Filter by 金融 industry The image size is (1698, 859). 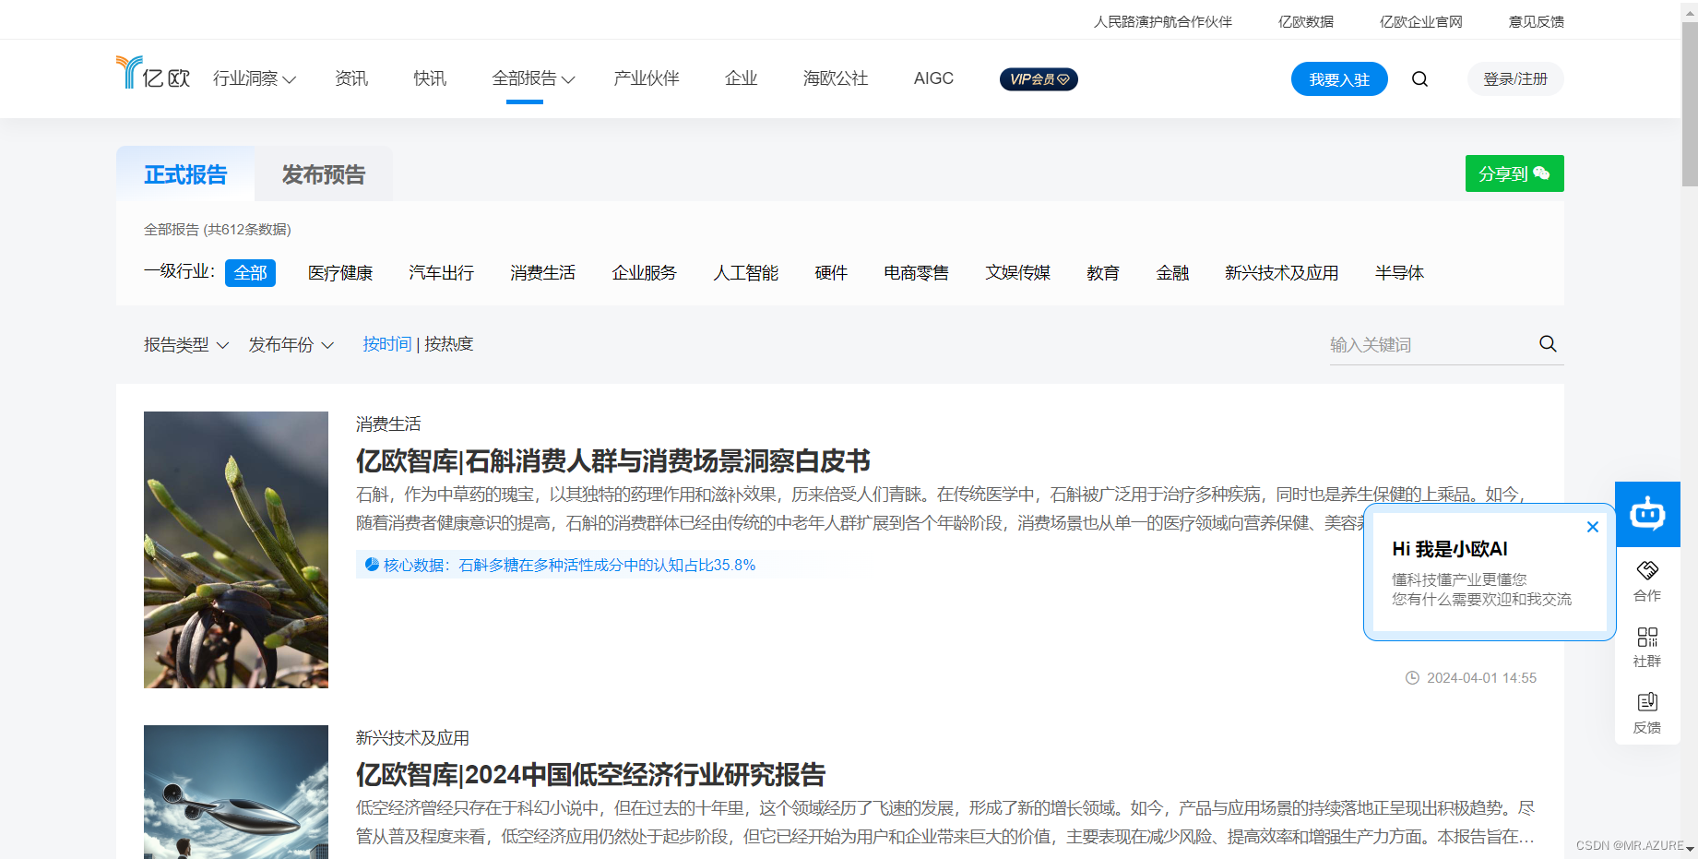click(x=1172, y=273)
